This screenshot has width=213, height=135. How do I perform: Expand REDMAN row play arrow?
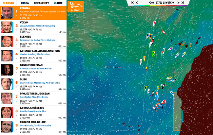tap(16, 16)
